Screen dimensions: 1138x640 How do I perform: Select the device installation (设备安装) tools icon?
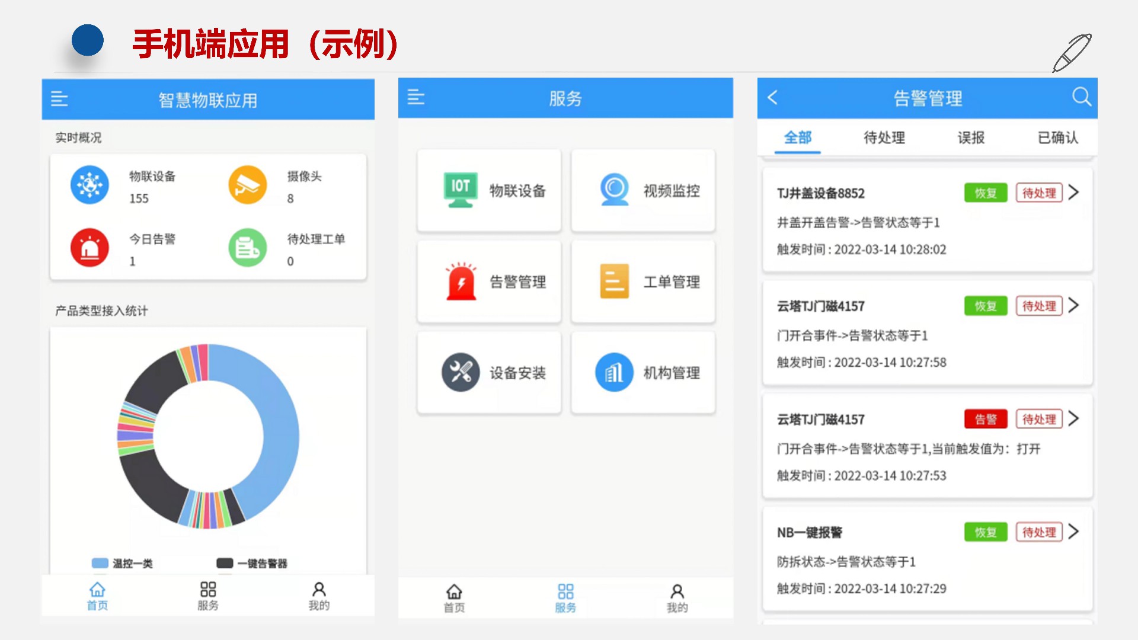coord(461,372)
